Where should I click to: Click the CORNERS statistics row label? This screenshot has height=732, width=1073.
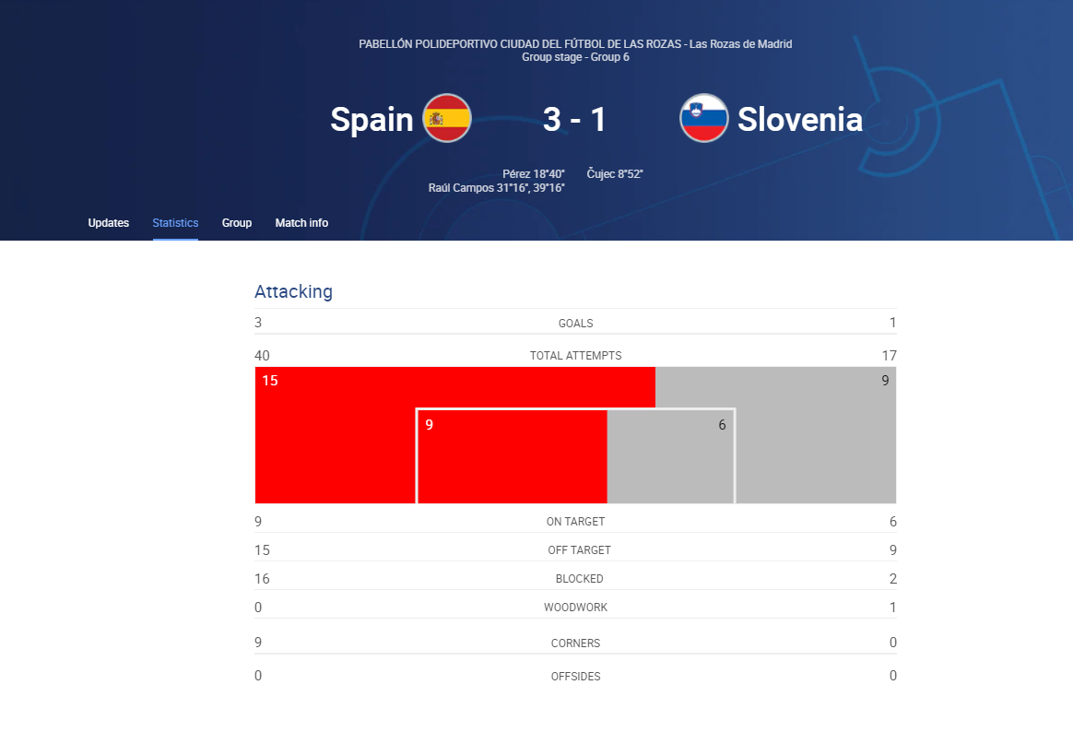coord(575,643)
